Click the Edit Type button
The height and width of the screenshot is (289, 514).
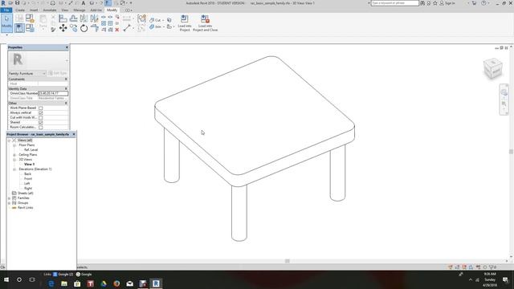[x=58, y=73]
